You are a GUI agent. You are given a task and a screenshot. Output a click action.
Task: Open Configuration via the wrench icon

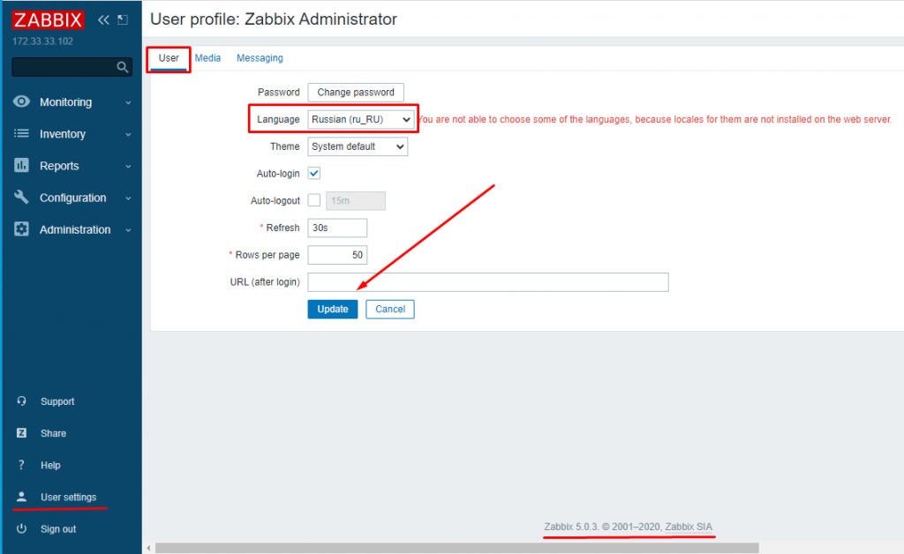click(22, 198)
